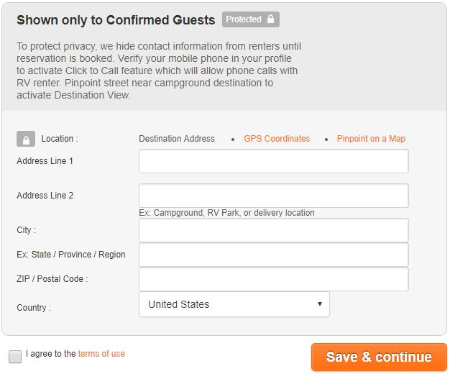450x374 pixels.
Task: Open the terms of use link
Action: click(x=101, y=354)
